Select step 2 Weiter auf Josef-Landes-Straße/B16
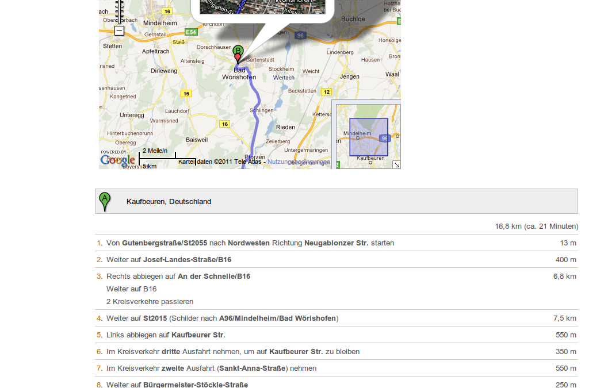Viewport: 604px width, 388px height. point(337,259)
